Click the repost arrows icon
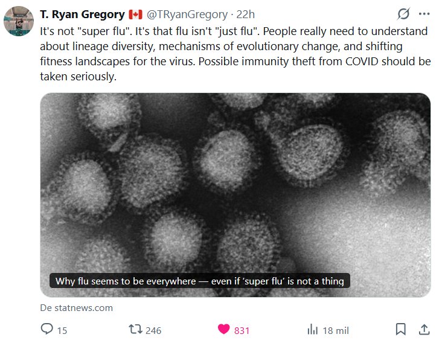 pyautogui.click(x=136, y=329)
